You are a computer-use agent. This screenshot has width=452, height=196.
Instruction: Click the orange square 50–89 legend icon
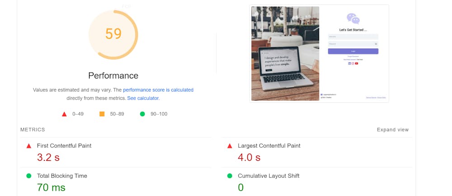tap(102, 114)
